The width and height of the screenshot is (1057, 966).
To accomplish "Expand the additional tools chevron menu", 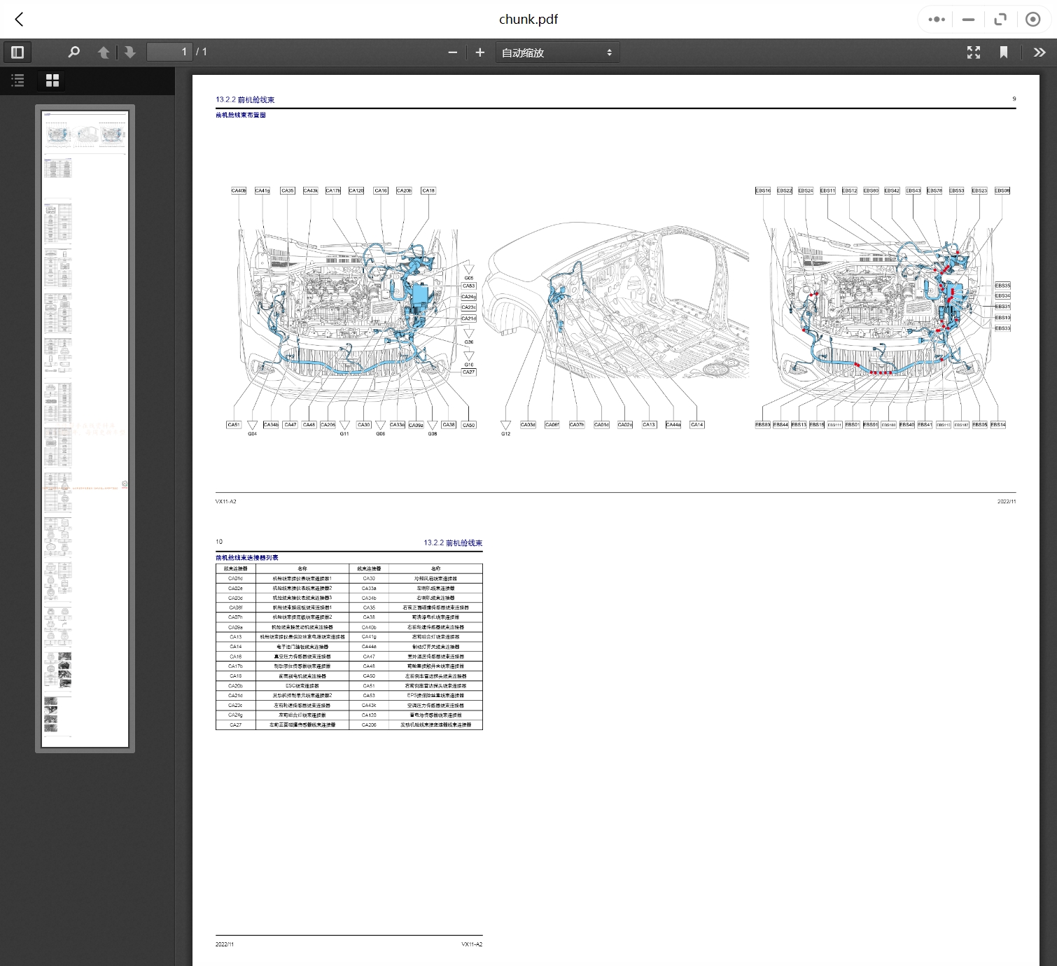I will [x=1039, y=52].
